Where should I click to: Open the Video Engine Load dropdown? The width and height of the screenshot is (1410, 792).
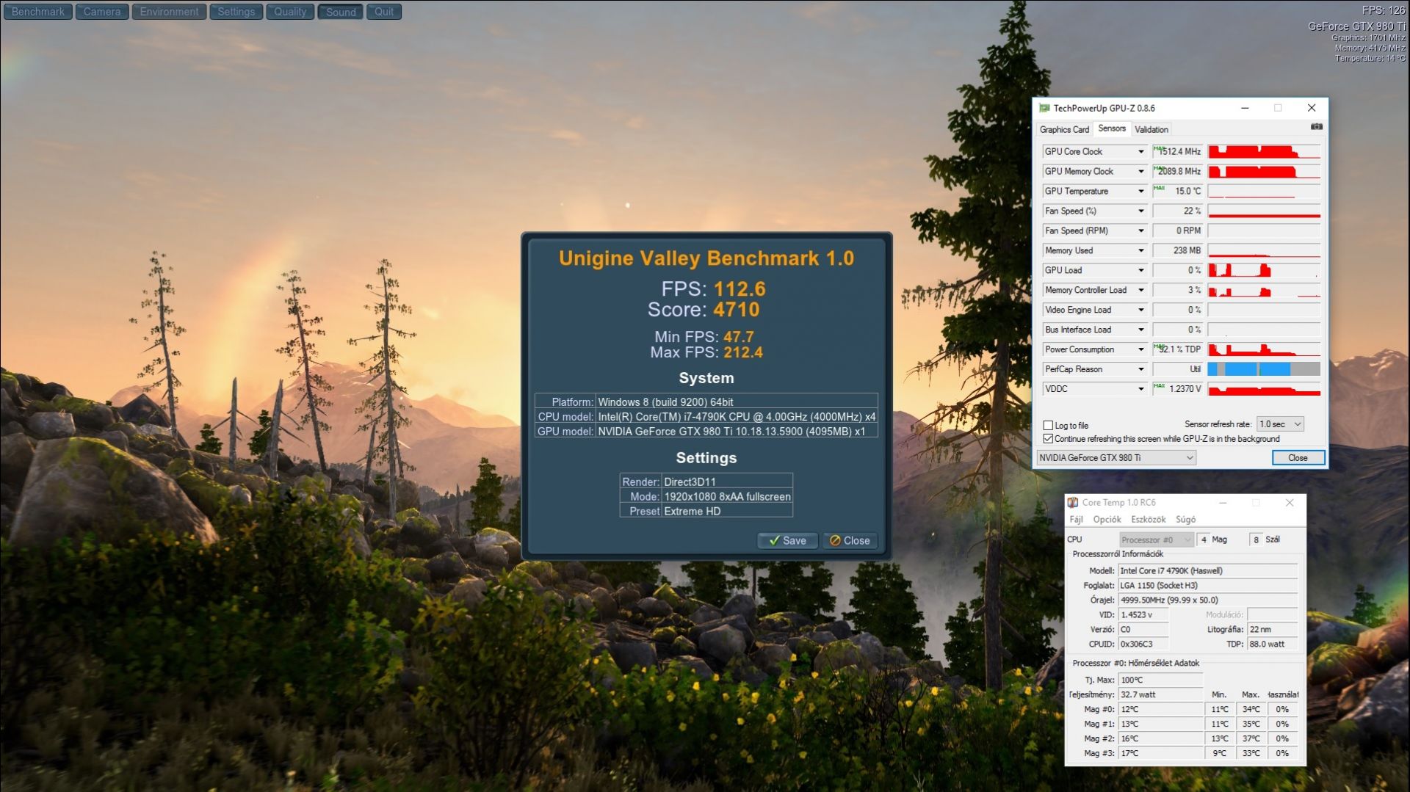(x=1140, y=310)
